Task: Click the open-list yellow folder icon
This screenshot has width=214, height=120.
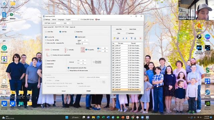Action: tap(114, 38)
